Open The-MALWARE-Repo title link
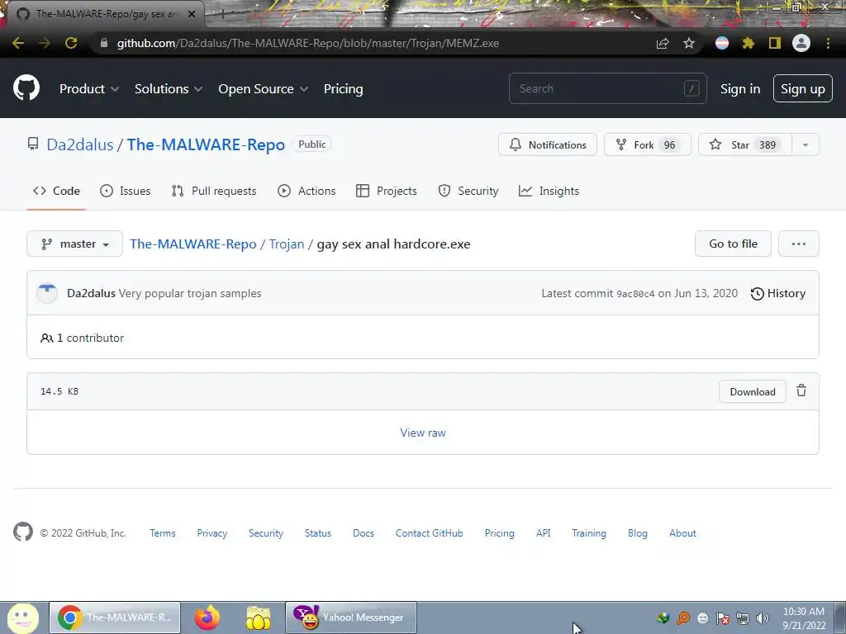846x634 pixels. [206, 144]
